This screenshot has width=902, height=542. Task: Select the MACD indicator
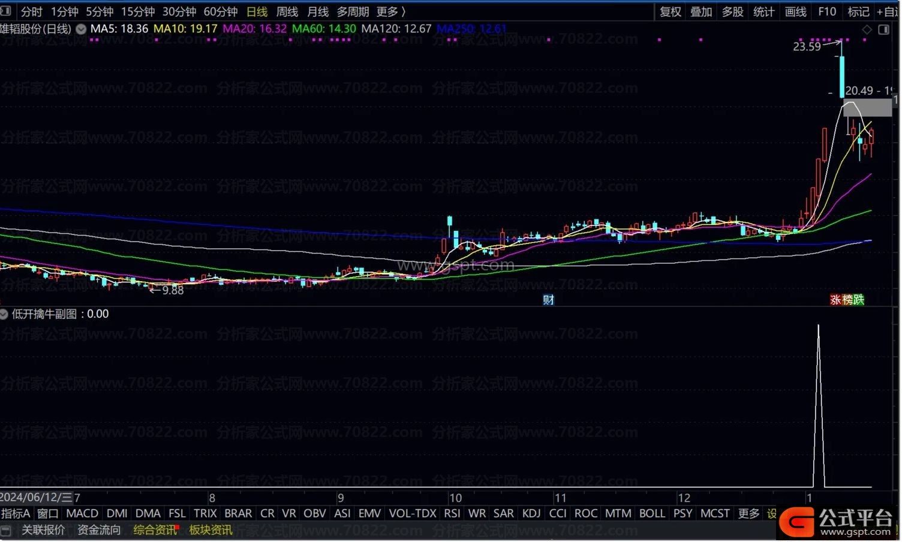(82, 514)
